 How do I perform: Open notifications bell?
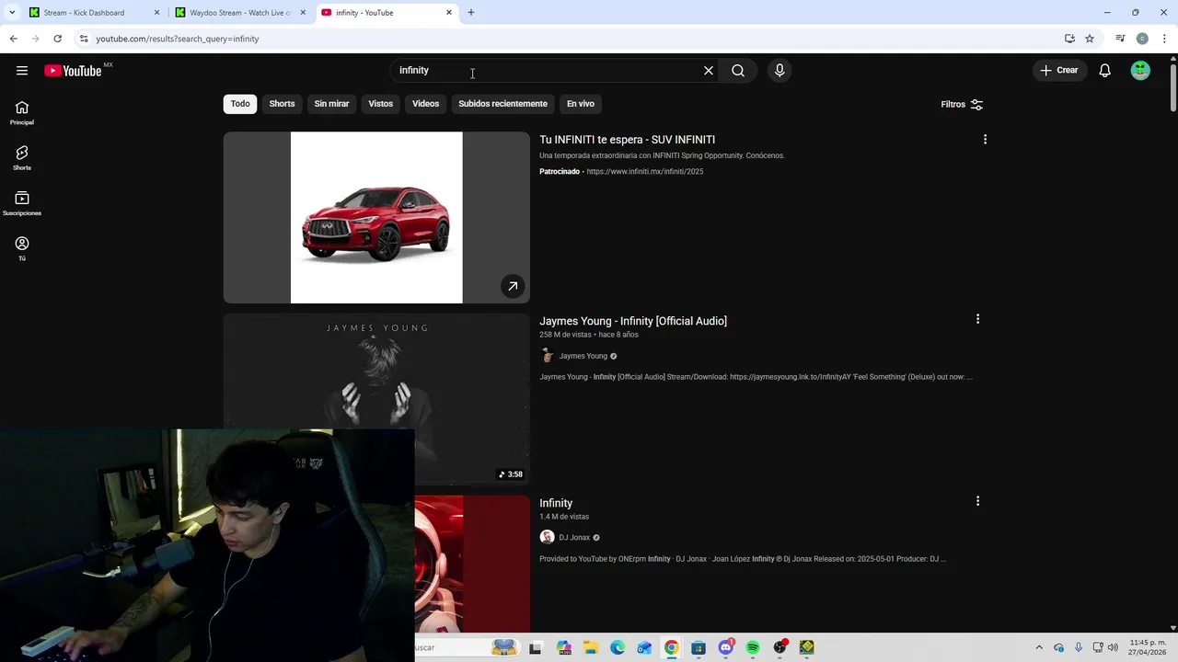(x=1105, y=71)
